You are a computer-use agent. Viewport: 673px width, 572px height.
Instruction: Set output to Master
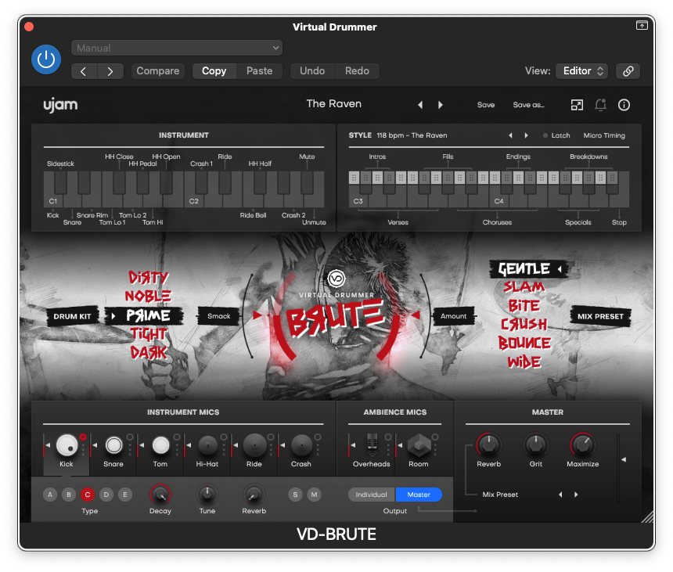coord(419,495)
